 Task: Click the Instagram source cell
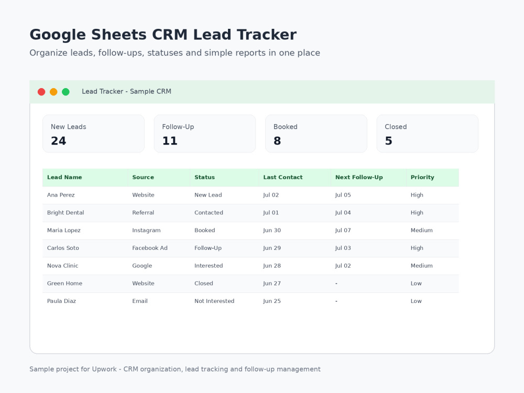(x=159, y=231)
